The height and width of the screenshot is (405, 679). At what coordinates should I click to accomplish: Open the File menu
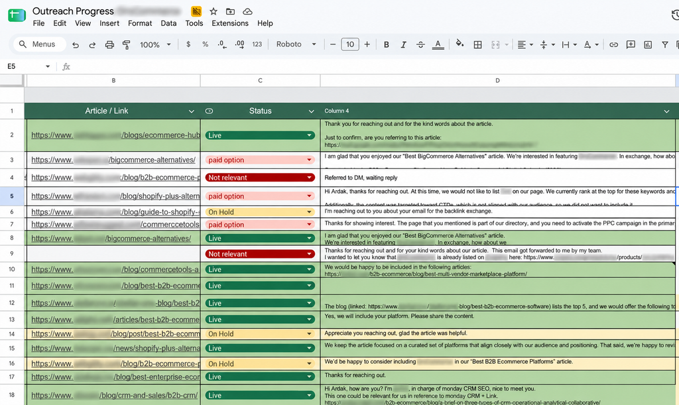[x=38, y=23]
